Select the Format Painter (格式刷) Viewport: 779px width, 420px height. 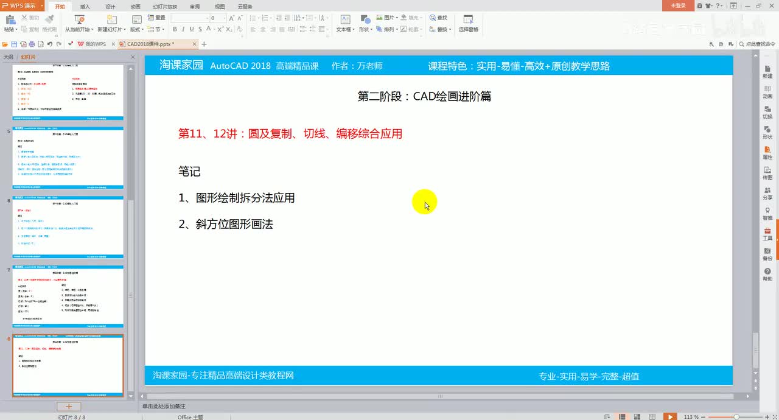tap(49, 23)
